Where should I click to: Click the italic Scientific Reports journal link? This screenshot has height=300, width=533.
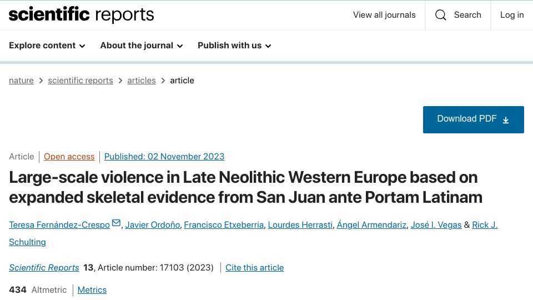click(x=44, y=268)
